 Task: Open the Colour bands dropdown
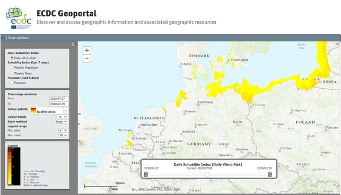coord(63,117)
